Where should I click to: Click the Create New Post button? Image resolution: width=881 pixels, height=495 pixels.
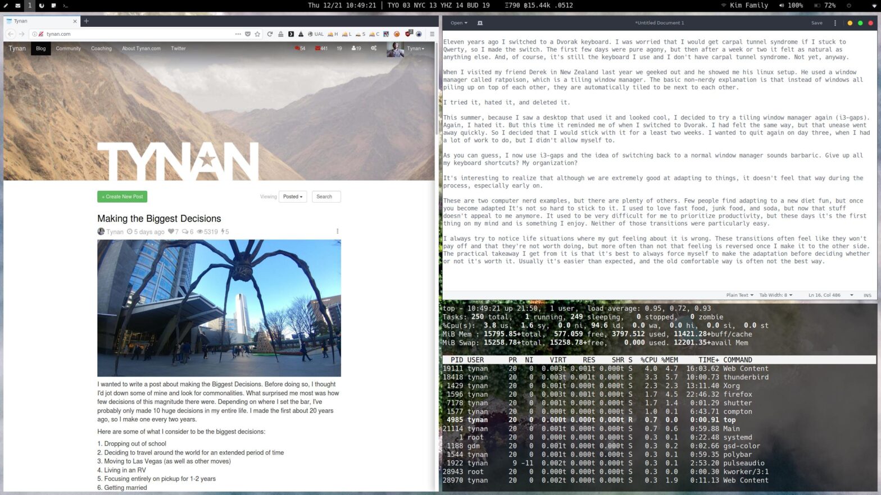122,197
